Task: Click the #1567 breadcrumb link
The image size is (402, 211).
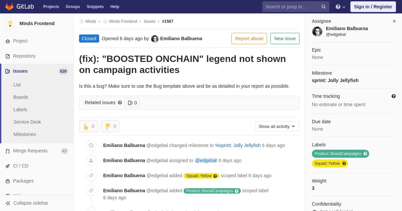Action: click(168, 21)
